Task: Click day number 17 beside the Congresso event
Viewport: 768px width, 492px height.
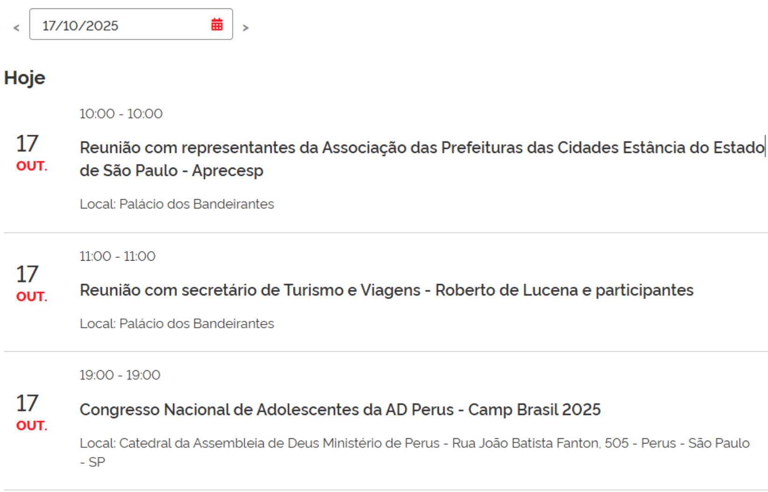Action: click(27, 403)
